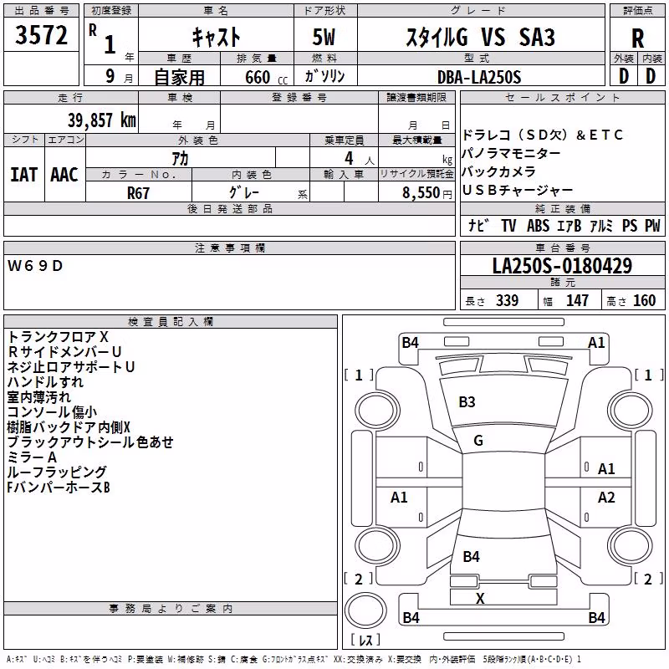This screenshot has width=669, height=669.
Task: Click equipment アルミ
Action: [601, 226]
